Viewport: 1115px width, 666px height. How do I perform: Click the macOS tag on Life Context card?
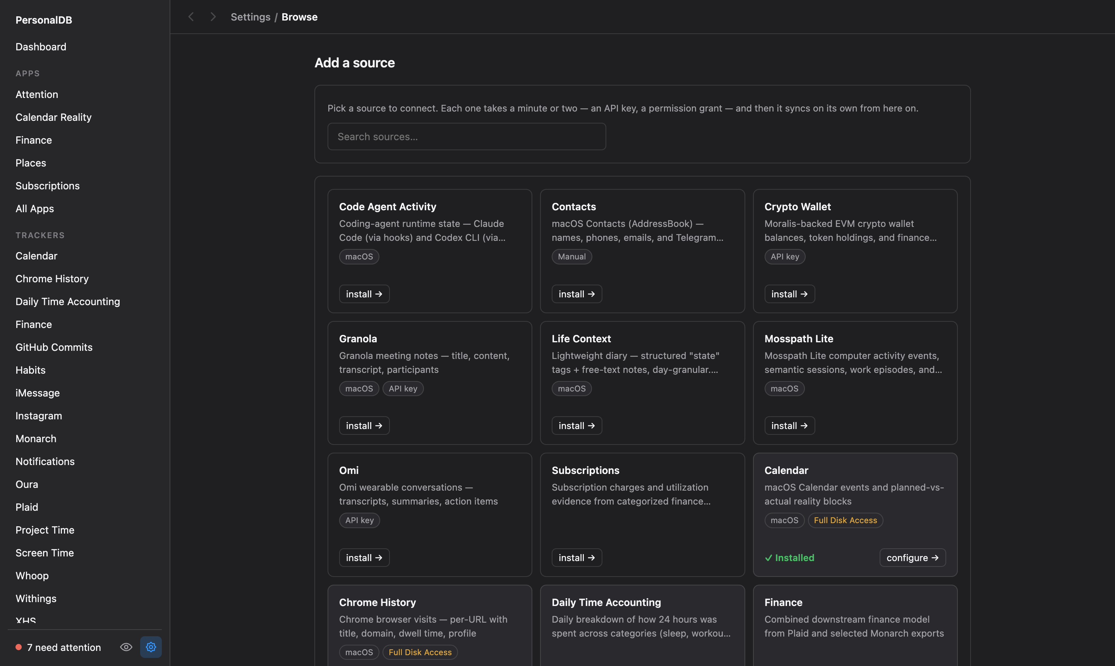(572, 389)
